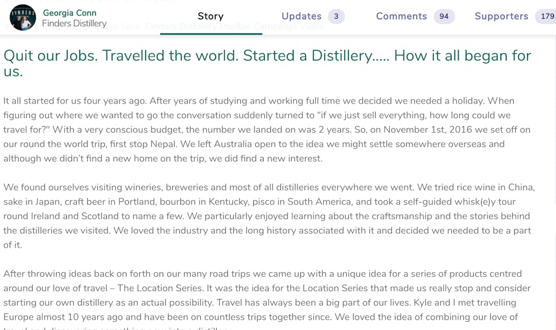556x330 pixels.
Task: Click the paragraph starting "After throwing ideas back"
Action: (x=266, y=295)
